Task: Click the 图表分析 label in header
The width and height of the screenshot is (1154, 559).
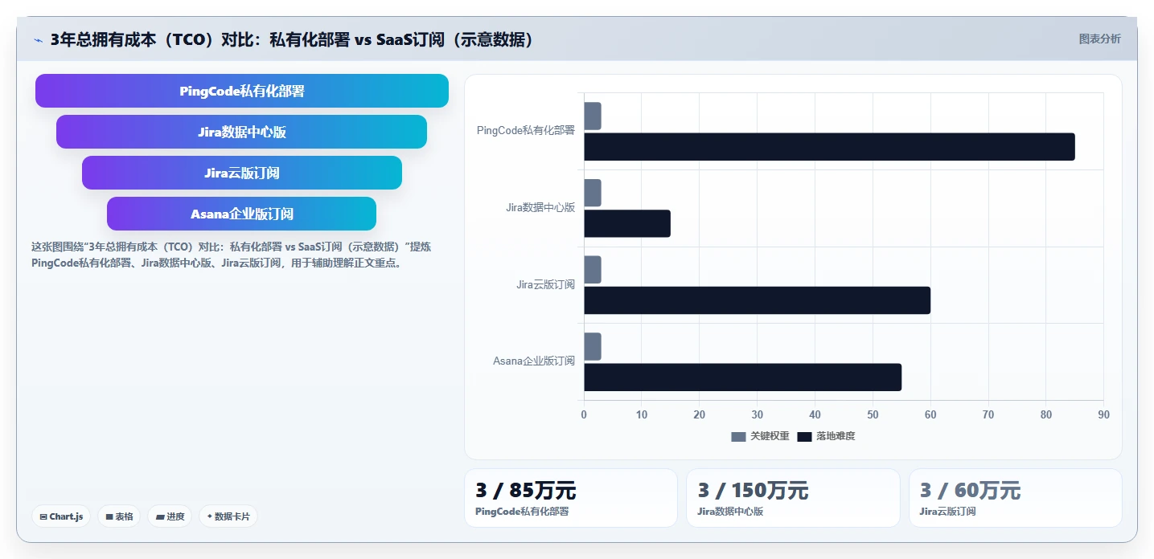Action: coord(1099,39)
